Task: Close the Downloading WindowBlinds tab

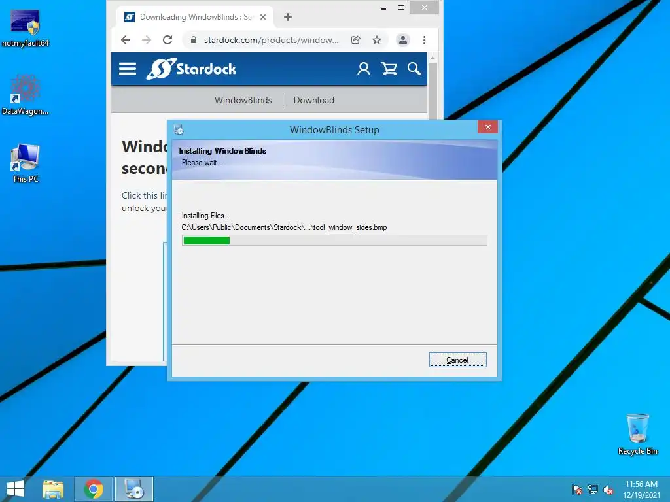Action: [x=263, y=17]
